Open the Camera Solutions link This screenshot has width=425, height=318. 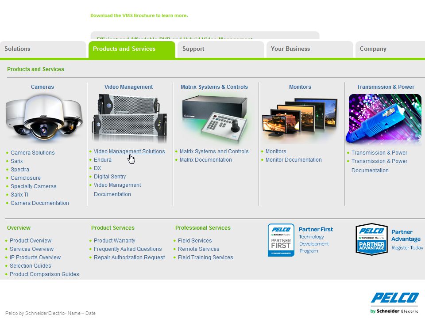coord(32,153)
